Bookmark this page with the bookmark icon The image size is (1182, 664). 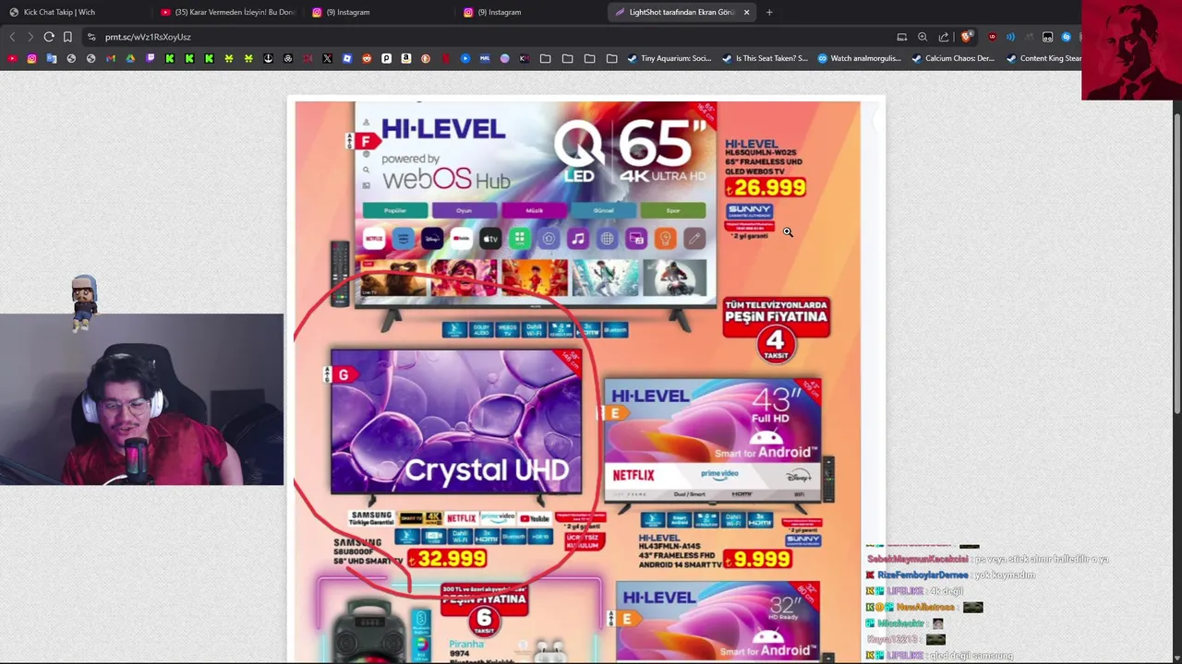click(67, 37)
